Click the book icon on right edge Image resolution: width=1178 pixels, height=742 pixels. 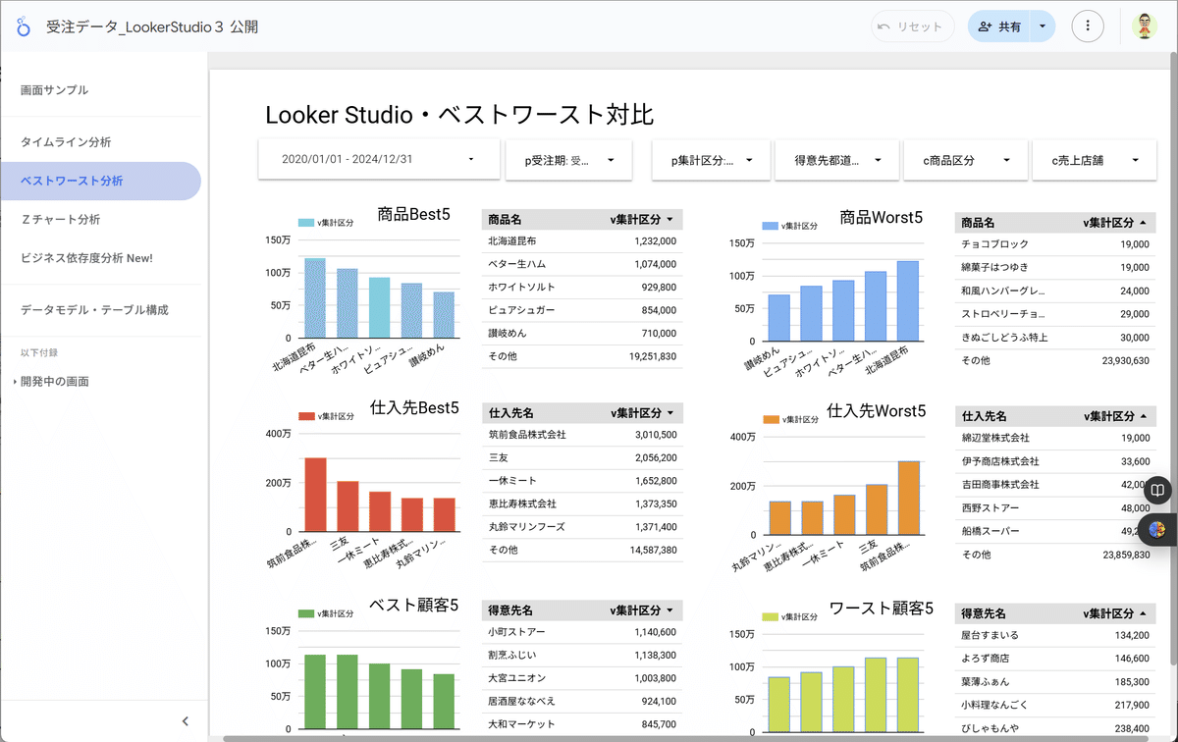coord(1158,490)
